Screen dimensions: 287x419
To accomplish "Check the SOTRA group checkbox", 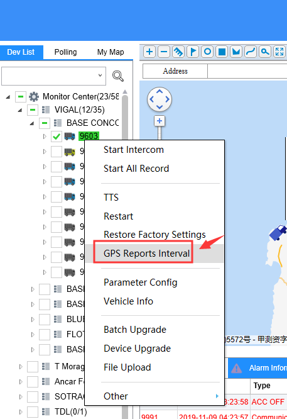I will tap(33, 397).
